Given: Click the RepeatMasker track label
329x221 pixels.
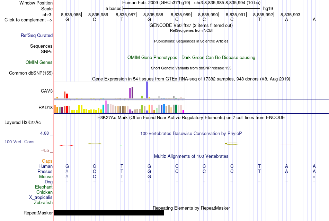Looking at the screenshot, I should [x=38, y=213].
